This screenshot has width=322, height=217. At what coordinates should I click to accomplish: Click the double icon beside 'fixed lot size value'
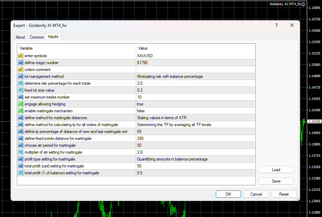pos(21,90)
